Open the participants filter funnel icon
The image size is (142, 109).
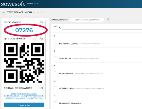coord(108,20)
